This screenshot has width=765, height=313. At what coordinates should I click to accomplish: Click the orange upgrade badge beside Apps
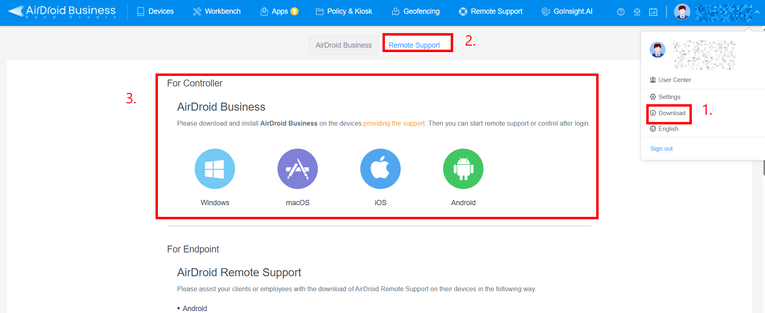point(294,11)
